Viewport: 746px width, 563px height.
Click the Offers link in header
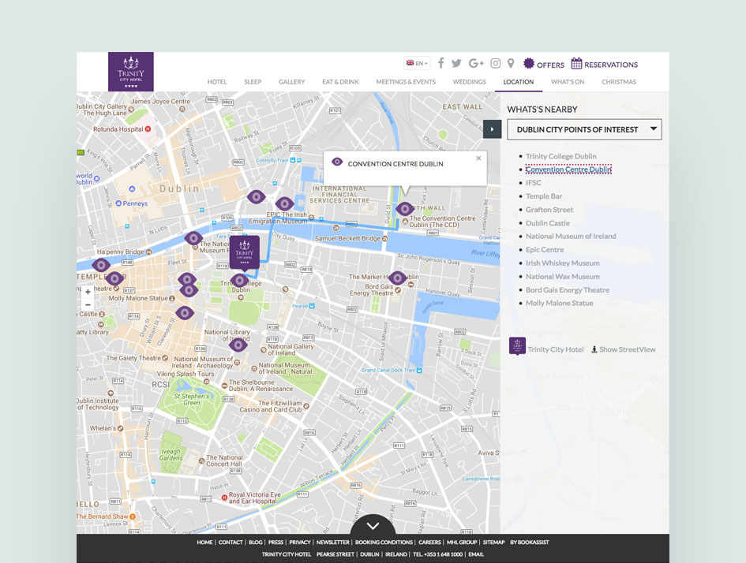click(550, 65)
